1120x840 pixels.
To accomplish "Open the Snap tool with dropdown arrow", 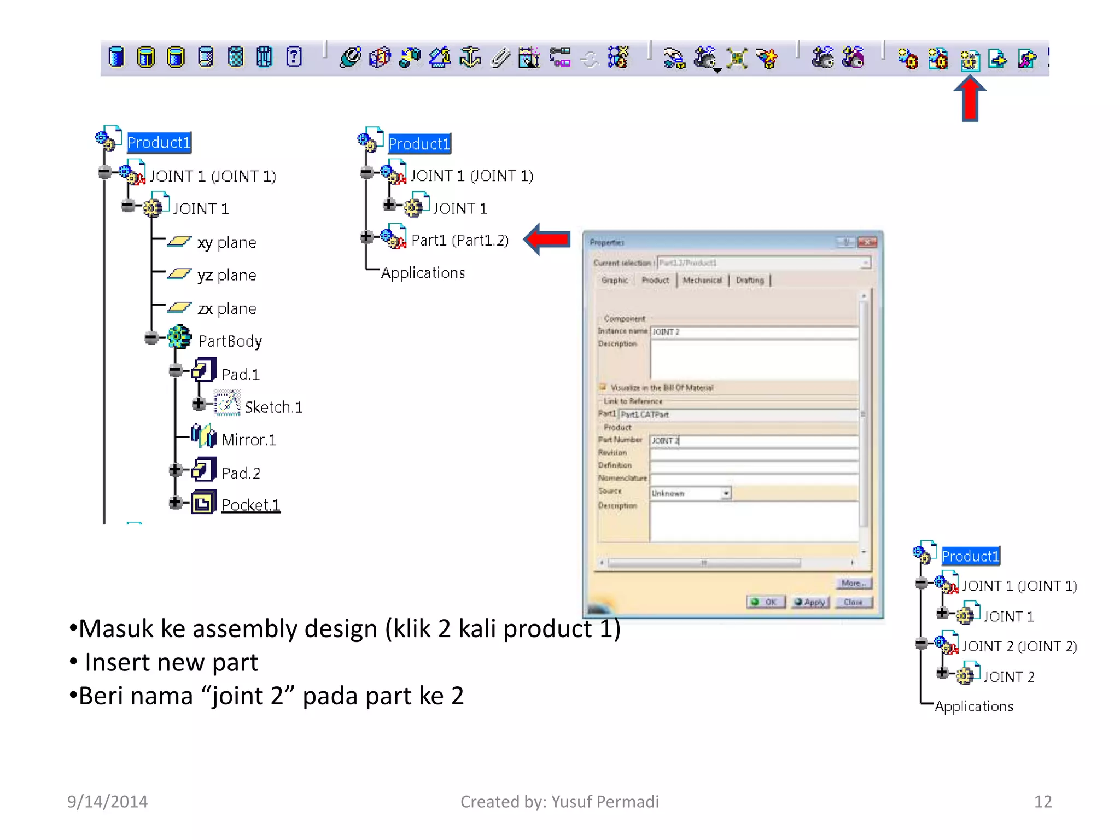I will [707, 59].
